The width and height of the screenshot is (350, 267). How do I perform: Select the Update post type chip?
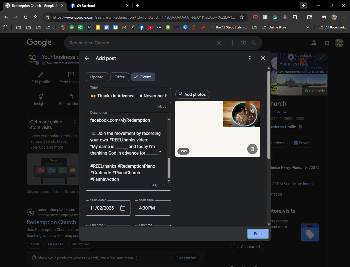click(x=97, y=77)
